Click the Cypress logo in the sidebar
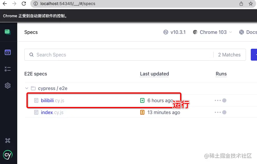Screen dimensions: 257x164 tap(8, 155)
